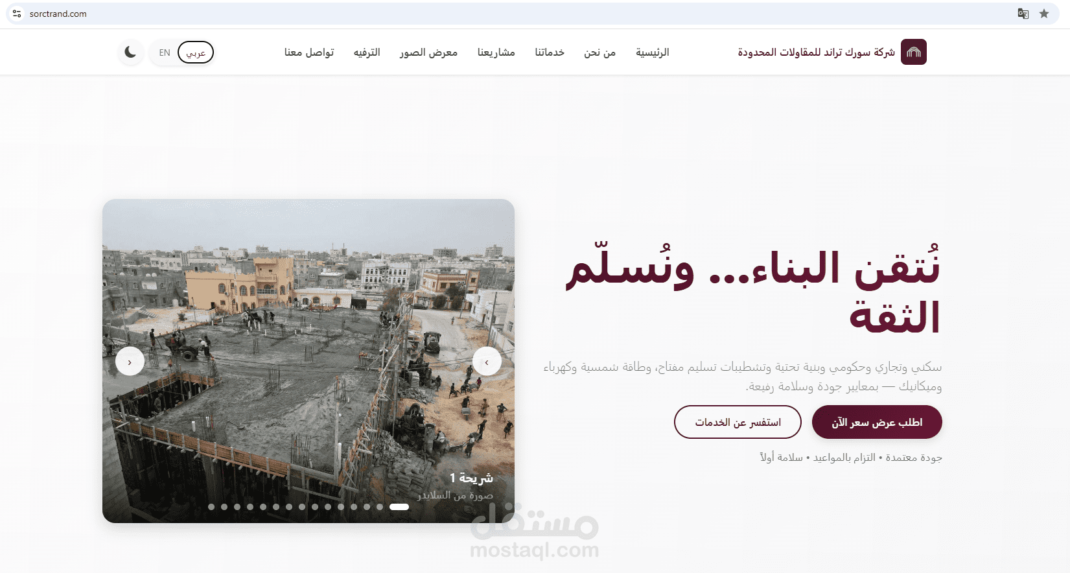Viewport: 1070px width, 573px height.
Task: Click the جودة معتمدة • التزام بالمواعيد tagline
Action: pyautogui.click(x=851, y=458)
